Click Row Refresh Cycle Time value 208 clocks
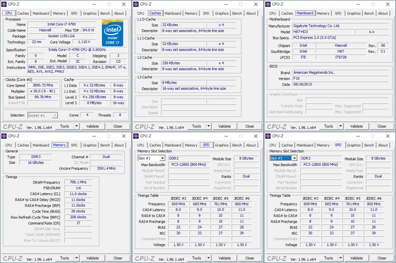 tap(78, 217)
